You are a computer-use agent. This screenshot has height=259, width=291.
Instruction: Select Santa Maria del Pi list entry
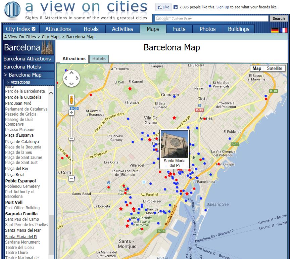(21, 237)
